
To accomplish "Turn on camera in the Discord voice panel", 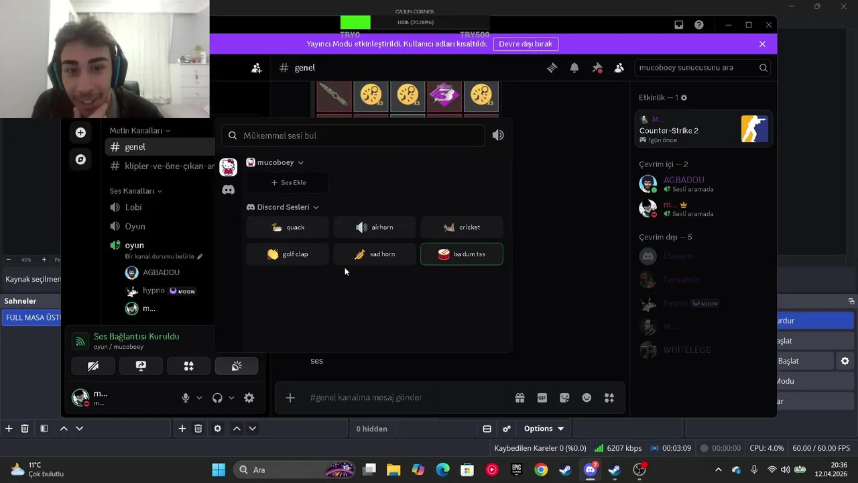I will (x=93, y=366).
